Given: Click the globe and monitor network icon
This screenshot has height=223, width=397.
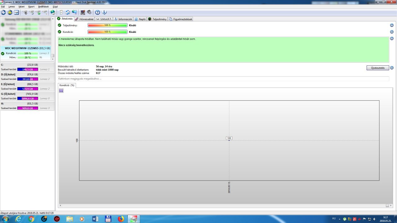Looking at the screenshot, I should click(x=74, y=12).
